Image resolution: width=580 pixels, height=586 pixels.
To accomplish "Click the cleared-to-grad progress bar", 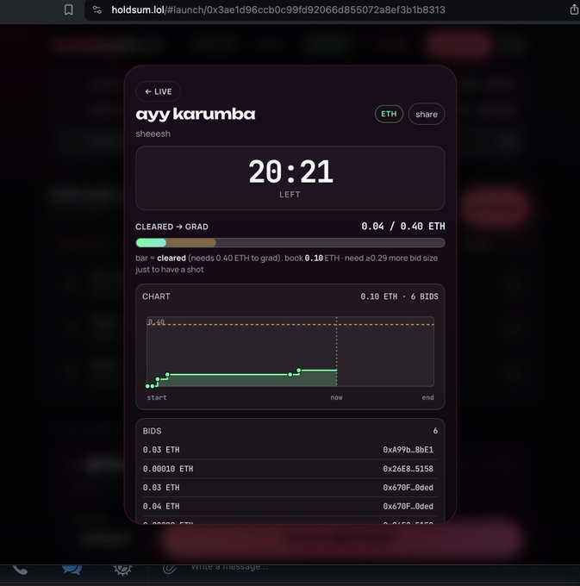I will [290, 243].
